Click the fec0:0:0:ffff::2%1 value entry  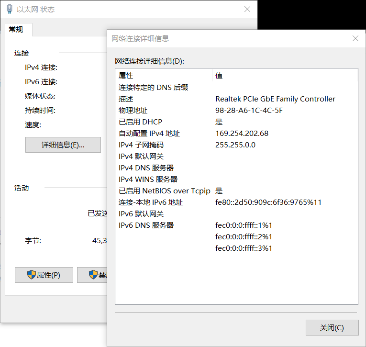tap(244, 237)
